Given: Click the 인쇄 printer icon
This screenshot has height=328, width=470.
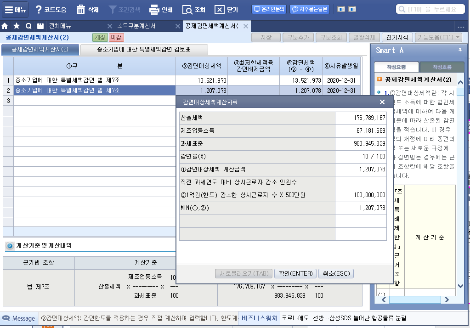Looking at the screenshot, I should [x=154, y=10].
